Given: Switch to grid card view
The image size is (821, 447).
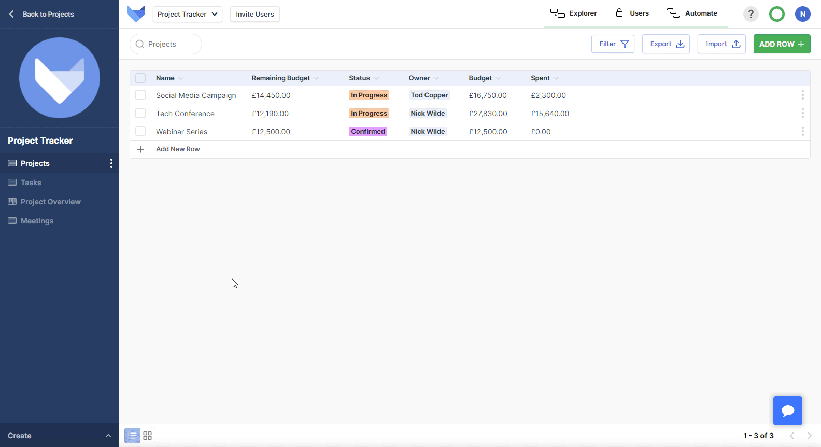Looking at the screenshot, I should [148, 436].
